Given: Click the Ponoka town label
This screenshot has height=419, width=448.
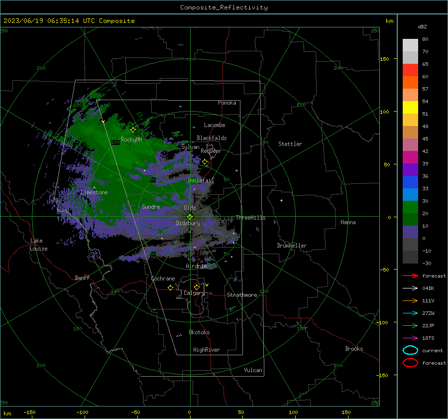Looking at the screenshot, I should tap(227, 103).
